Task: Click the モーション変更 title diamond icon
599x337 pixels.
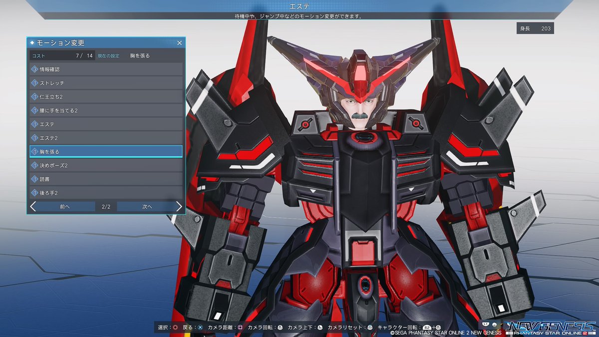Action: coord(32,43)
